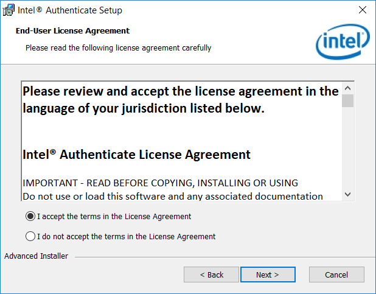The image size is (376, 294).
Task: Click the Advanced Installer label
Action: [x=37, y=256]
